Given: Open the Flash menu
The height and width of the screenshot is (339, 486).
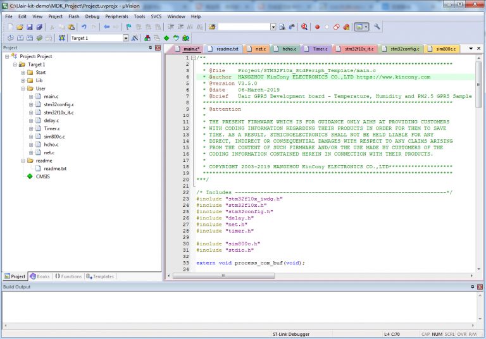Looking at the screenshot, I should pos(73,16).
